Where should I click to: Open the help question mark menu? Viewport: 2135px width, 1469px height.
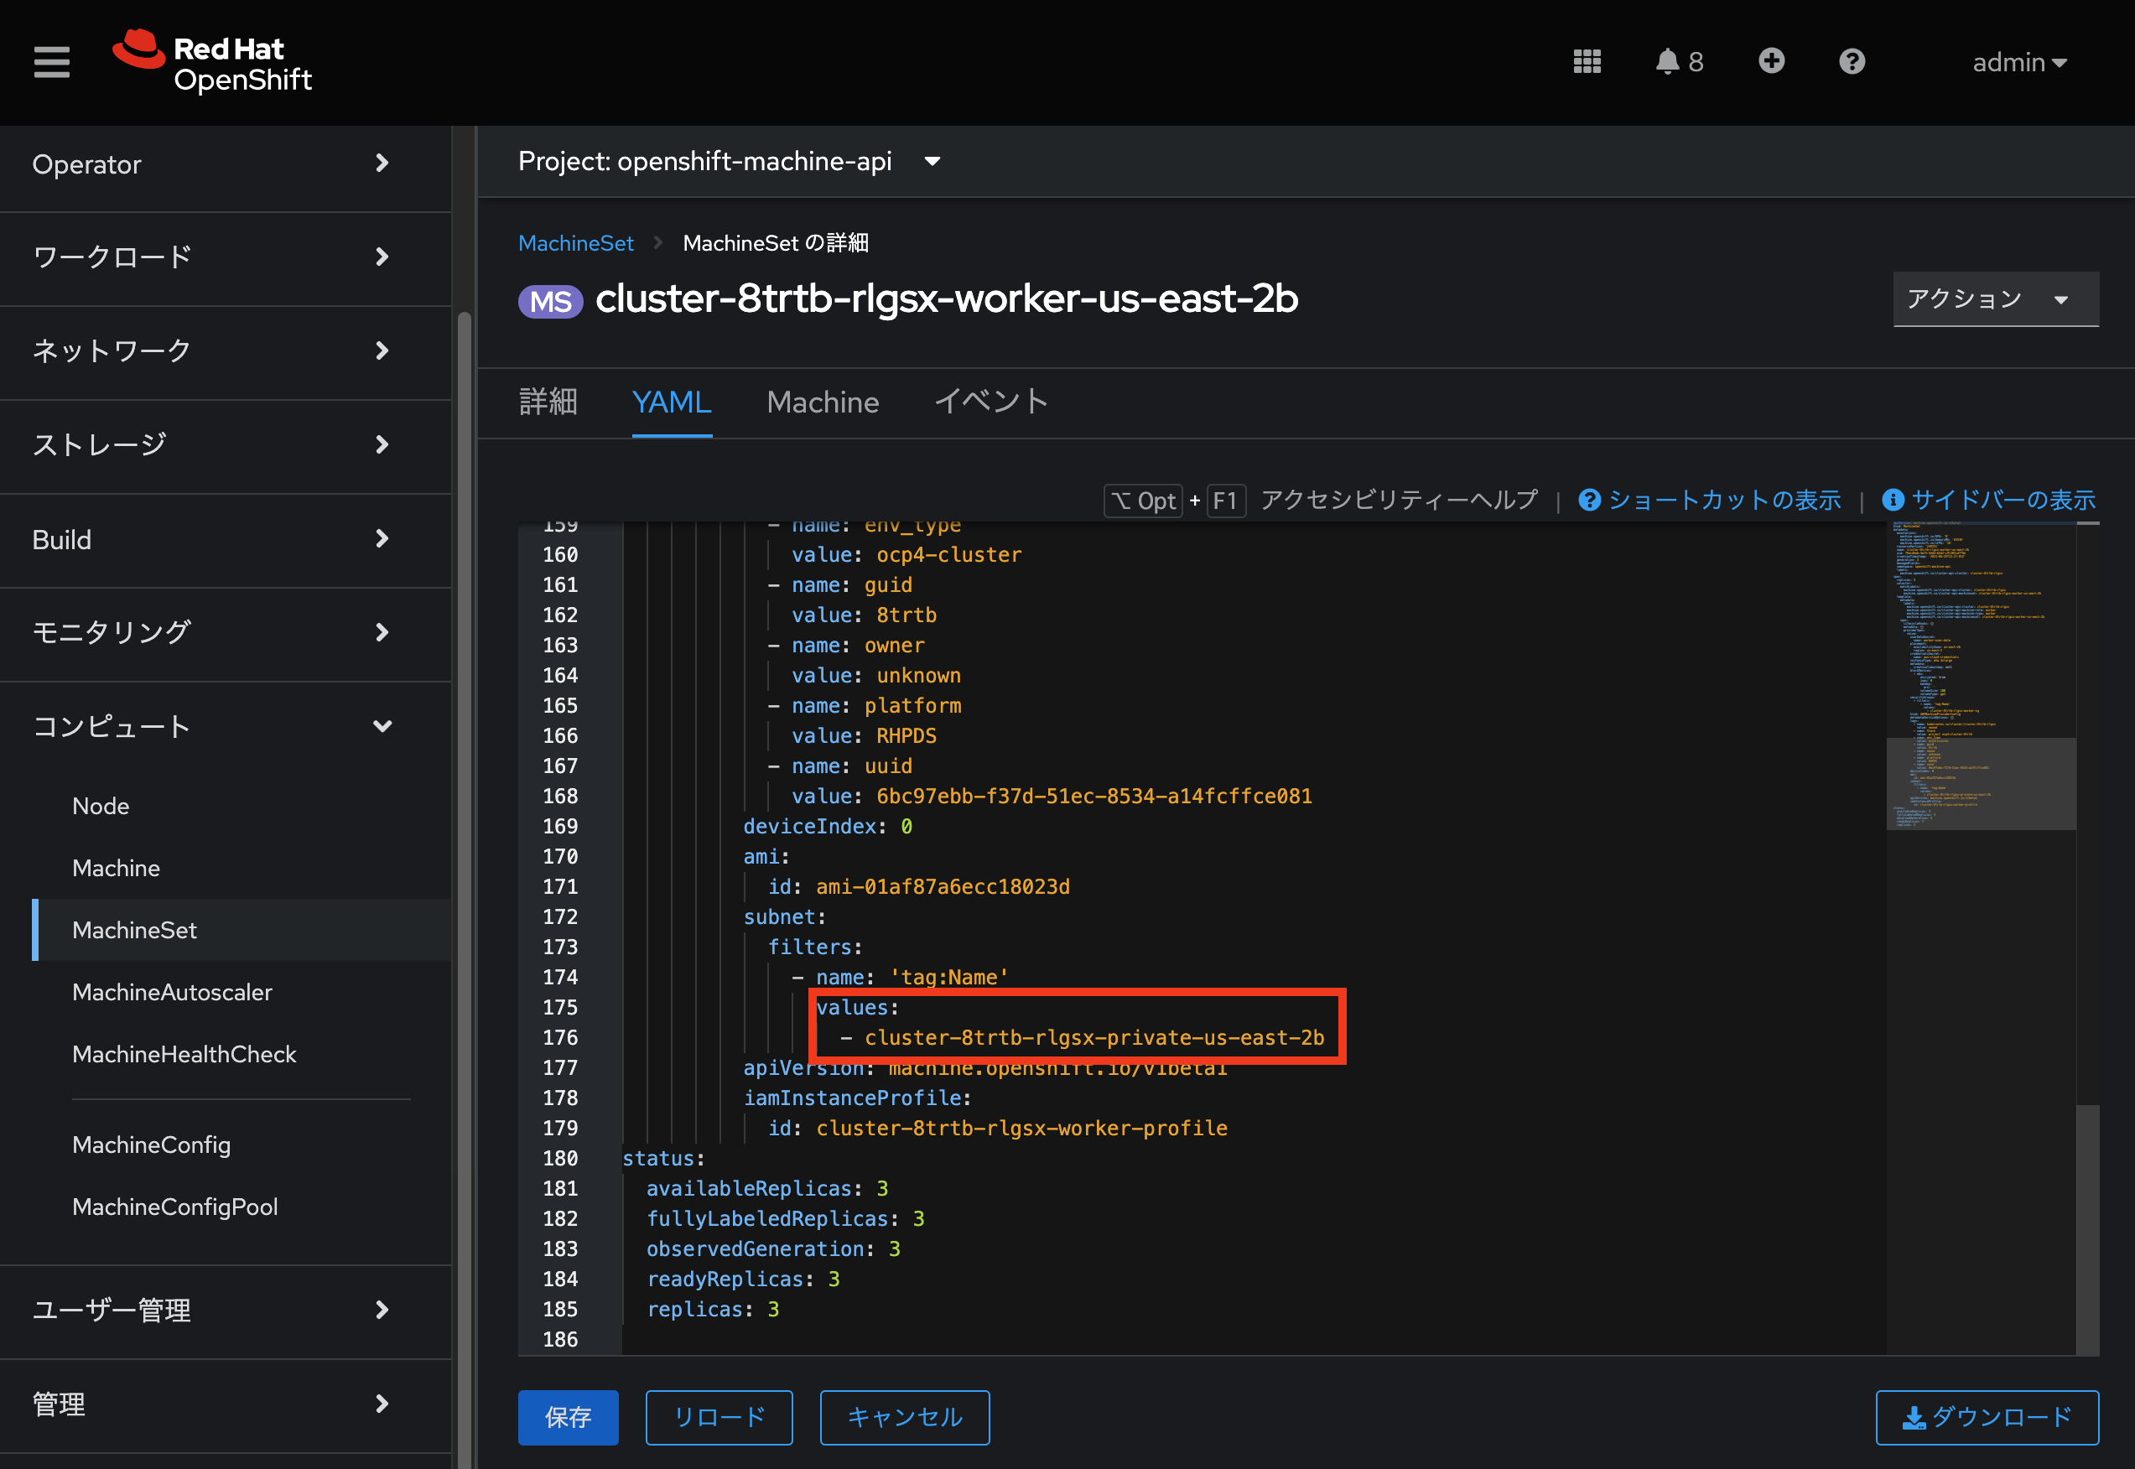tap(1852, 62)
